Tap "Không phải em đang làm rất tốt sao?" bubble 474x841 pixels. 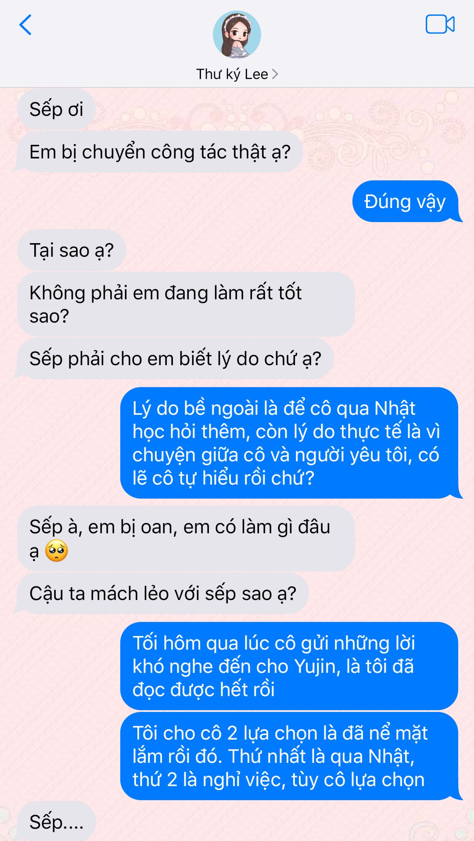tap(186, 304)
